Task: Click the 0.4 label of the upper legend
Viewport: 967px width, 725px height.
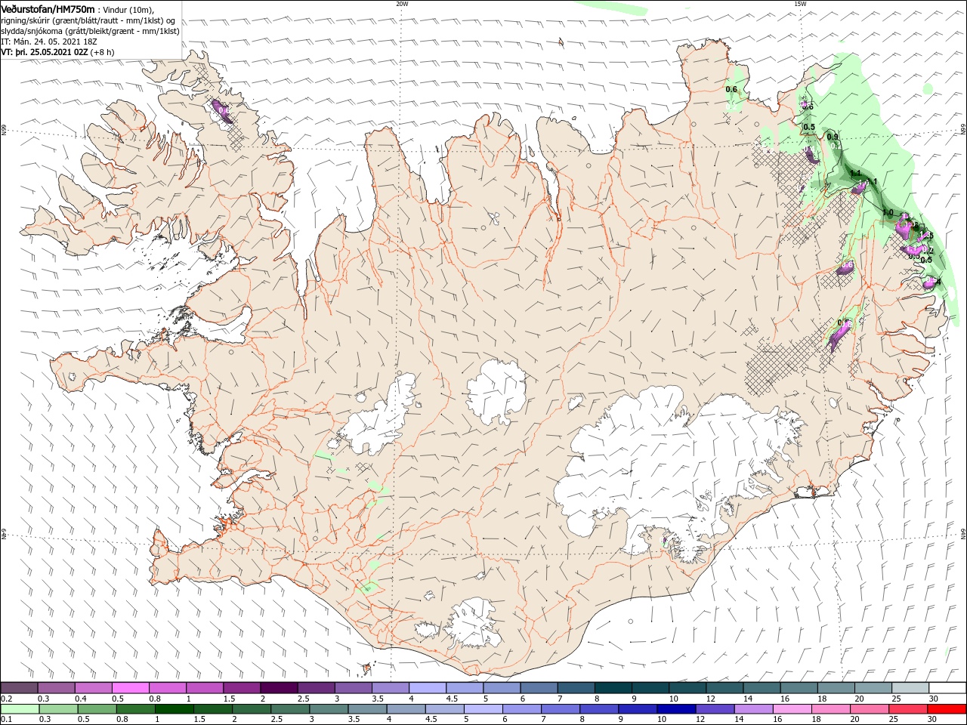Action: click(x=81, y=699)
